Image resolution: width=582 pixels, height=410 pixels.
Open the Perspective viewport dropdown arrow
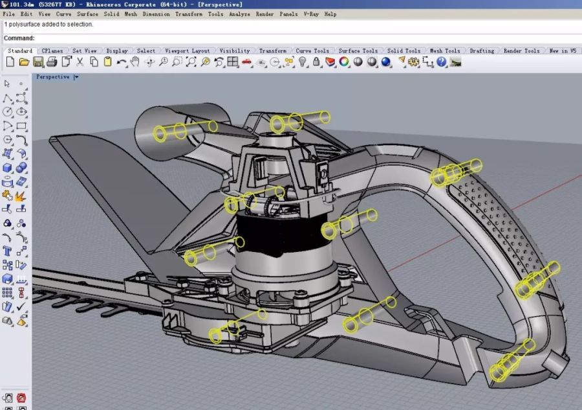point(76,77)
